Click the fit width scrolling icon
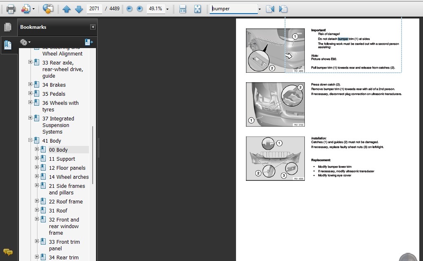This screenshot has width=423, height=261. (x=182, y=9)
